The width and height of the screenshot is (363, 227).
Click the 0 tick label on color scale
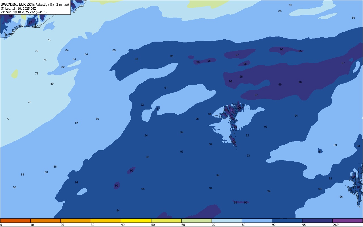pyautogui.click(x=1, y=225)
